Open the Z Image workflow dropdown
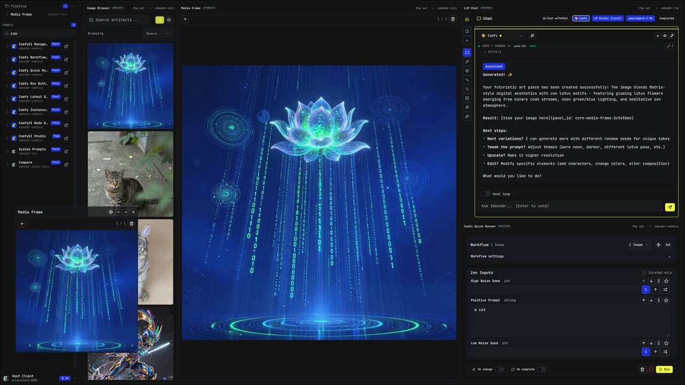 point(637,245)
